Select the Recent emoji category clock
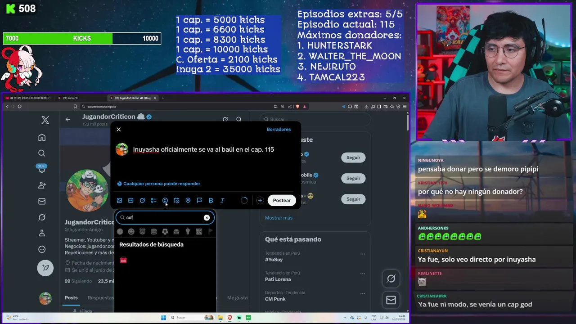The width and height of the screenshot is (576, 324). [x=120, y=231]
